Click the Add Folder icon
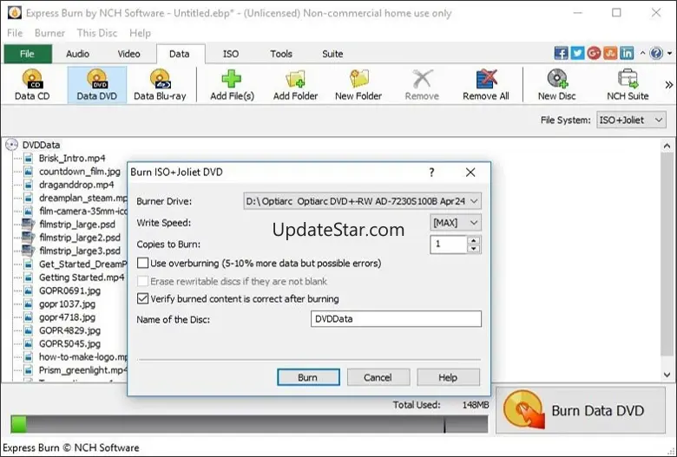 [295, 84]
